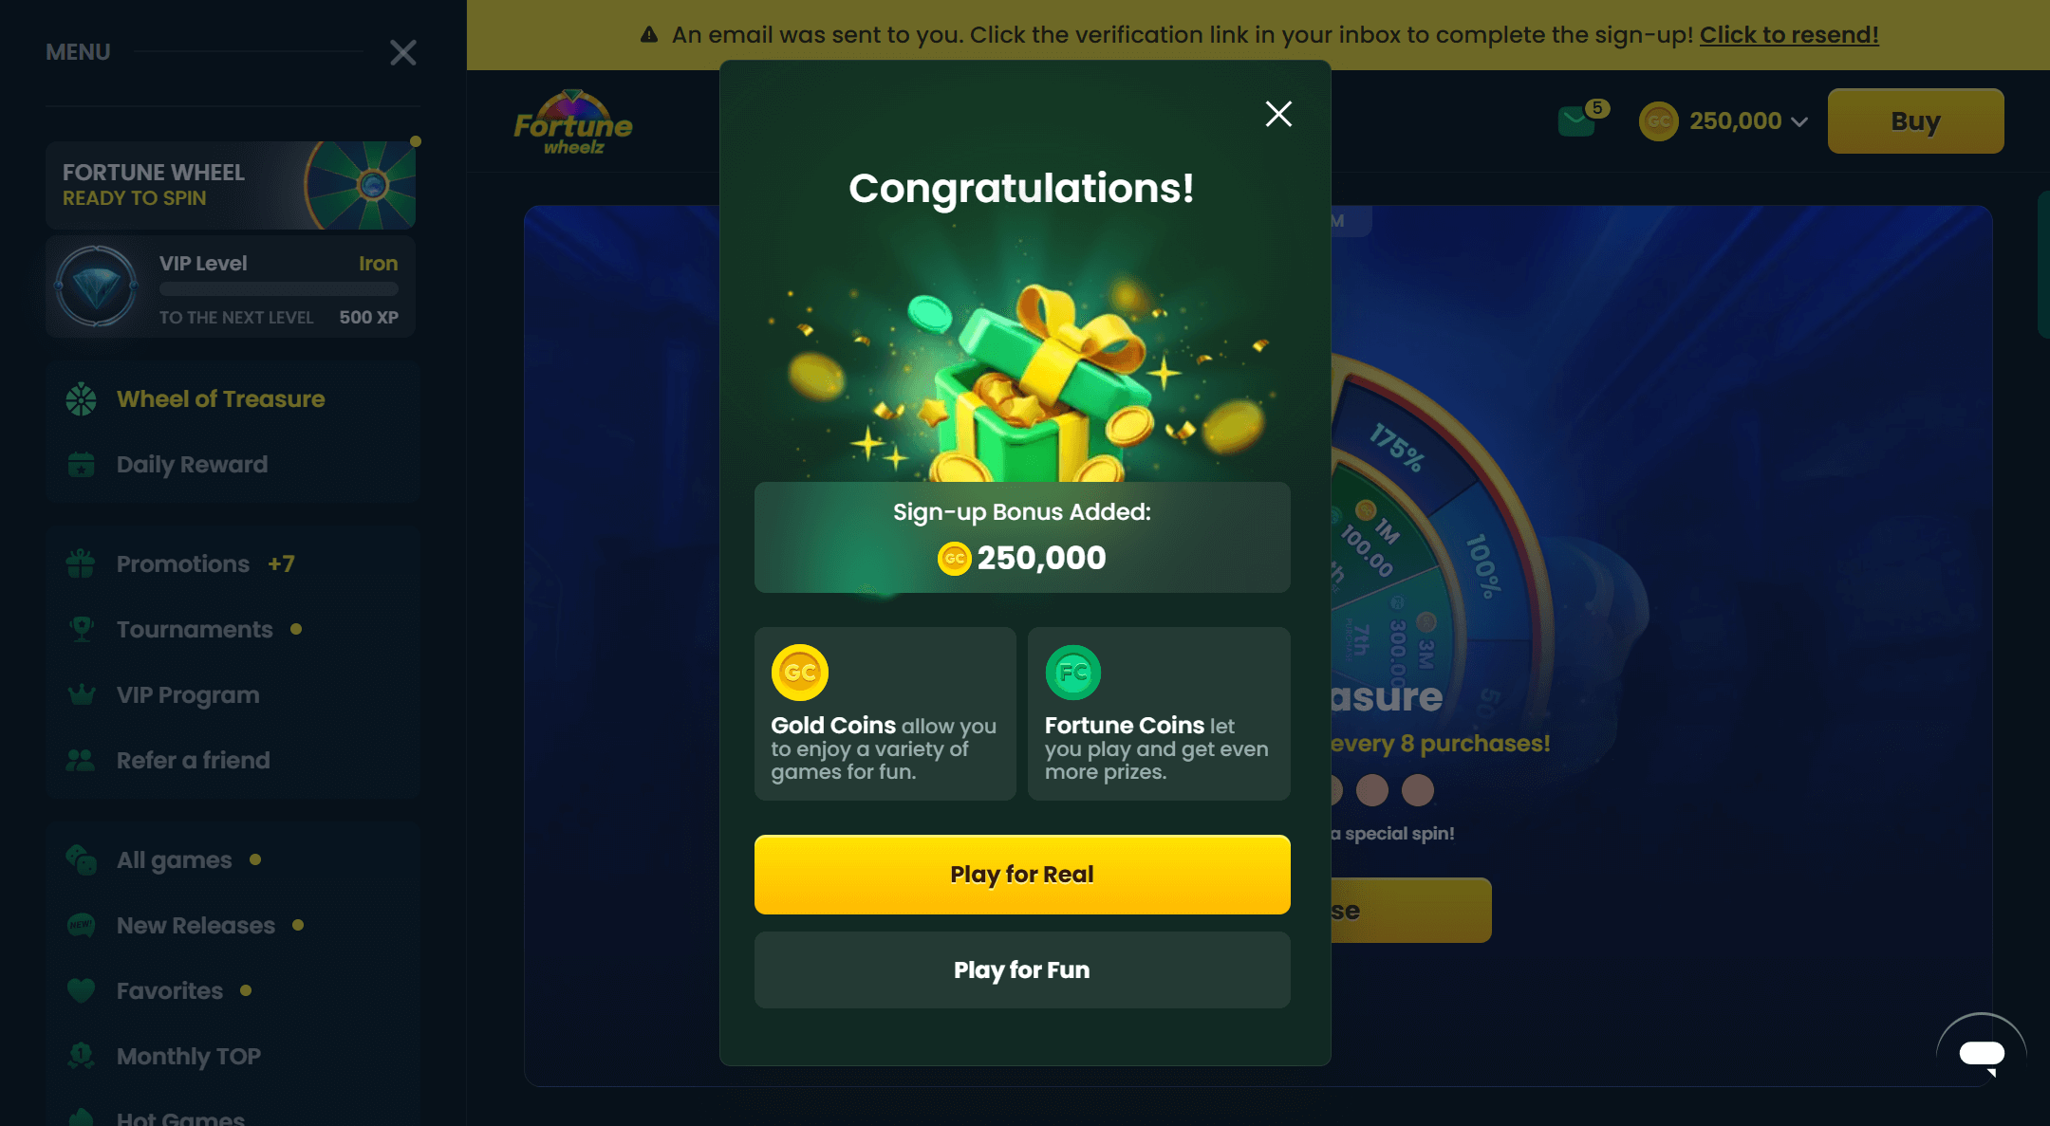Click the resend verification email link

1789,35
